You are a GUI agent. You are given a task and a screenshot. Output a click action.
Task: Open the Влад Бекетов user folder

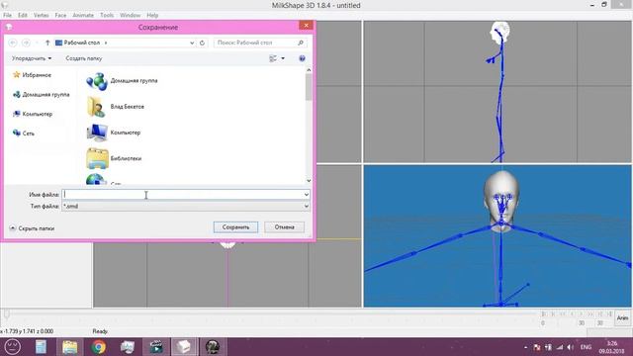tap(116, 107)
